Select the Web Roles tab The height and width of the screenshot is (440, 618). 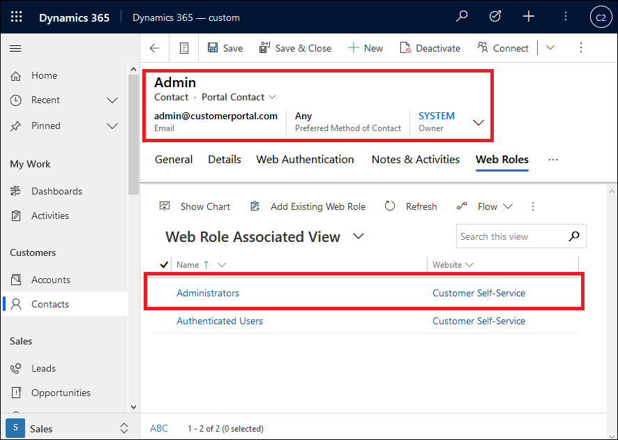[x=502, y=160]
